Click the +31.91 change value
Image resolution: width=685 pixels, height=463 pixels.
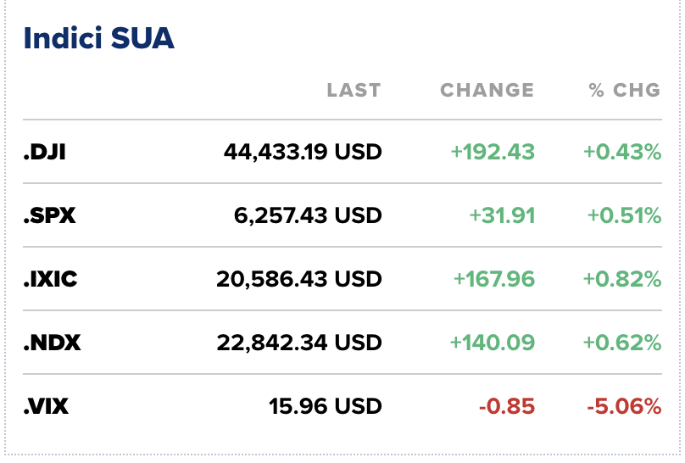point(502,216)
